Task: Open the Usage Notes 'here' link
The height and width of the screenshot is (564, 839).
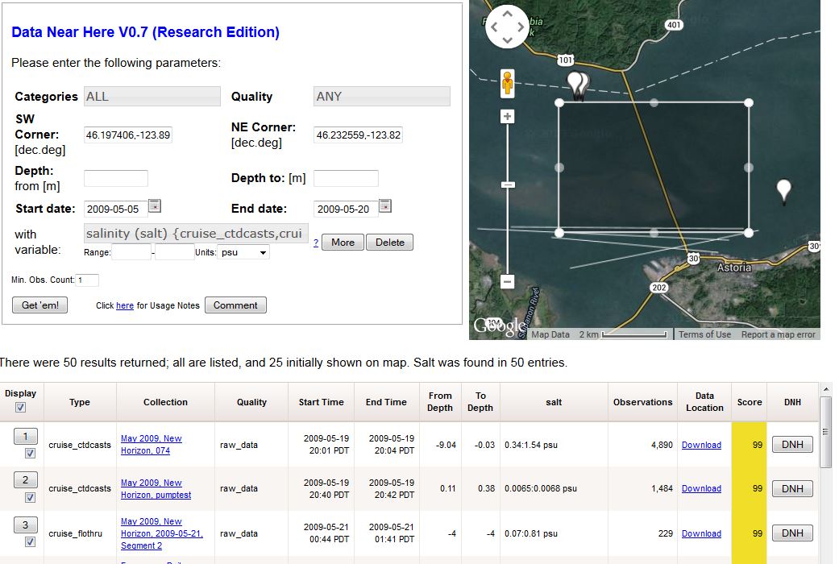Action: (x=125, y=305)
